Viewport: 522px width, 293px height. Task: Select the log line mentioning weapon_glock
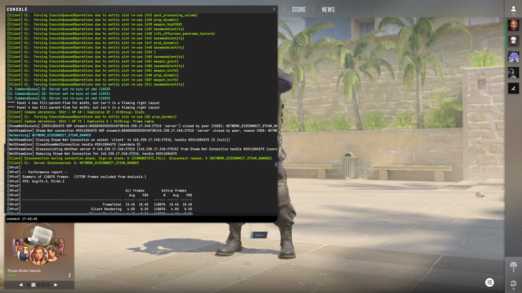[93, 61]
